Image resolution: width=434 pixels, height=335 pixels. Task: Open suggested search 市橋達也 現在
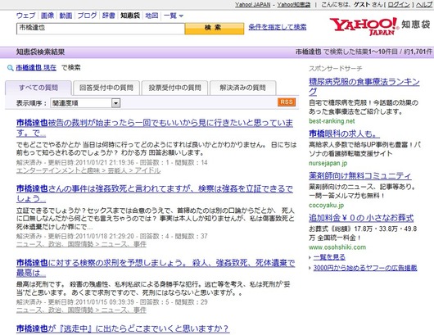36,68
